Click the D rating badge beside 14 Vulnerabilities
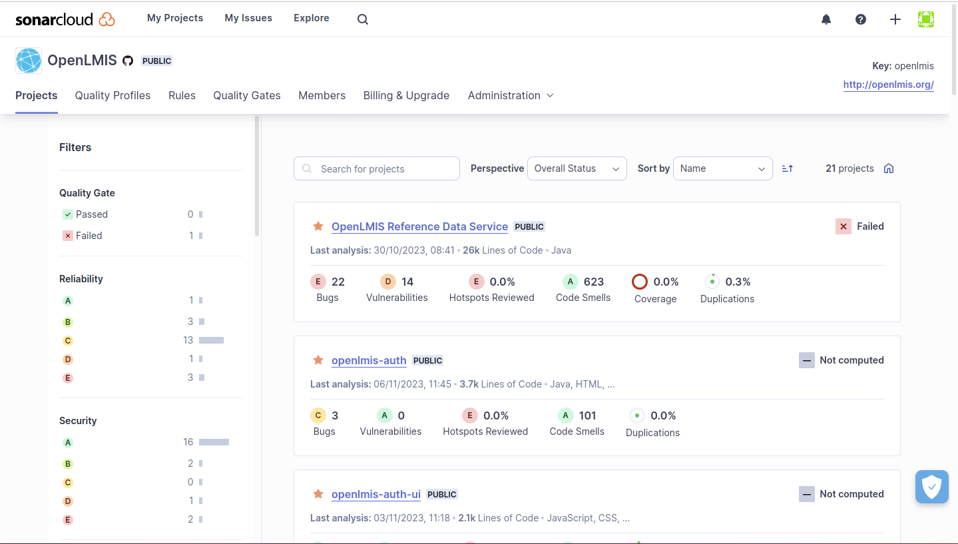The height and width of the screenshot is (544, 958). [388, 282]
